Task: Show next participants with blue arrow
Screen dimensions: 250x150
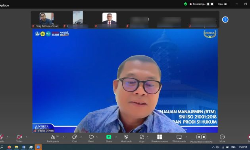Action: [225, 19]
